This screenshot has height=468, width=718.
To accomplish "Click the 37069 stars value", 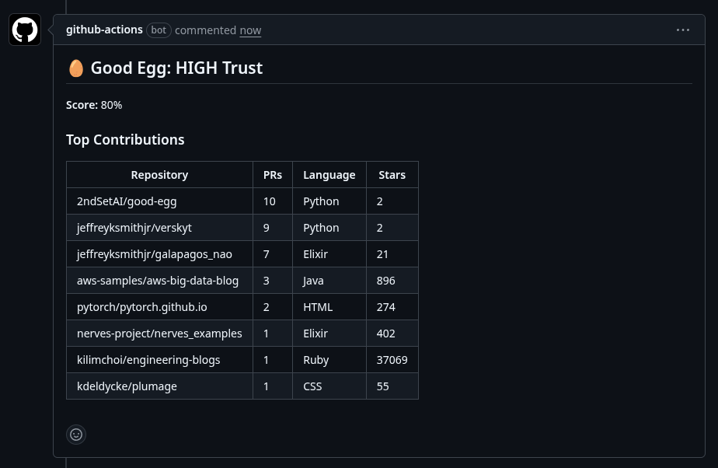I will click(x=392, y=360).
